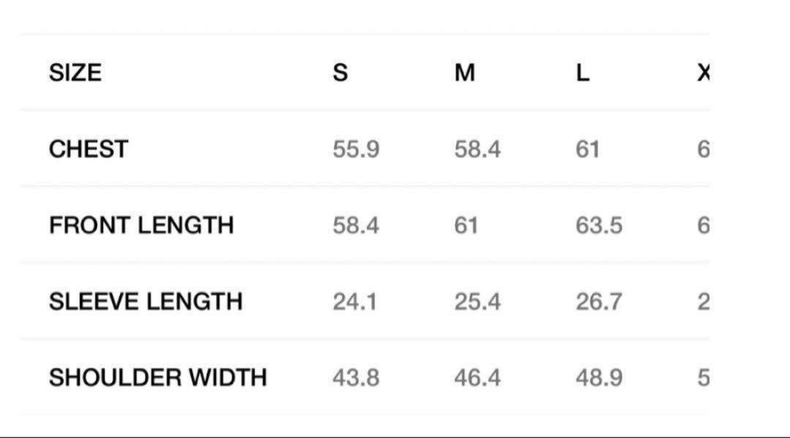Click the L size column header
The image size is (790, 438).
pyautogui.click(x=582, y=72)
